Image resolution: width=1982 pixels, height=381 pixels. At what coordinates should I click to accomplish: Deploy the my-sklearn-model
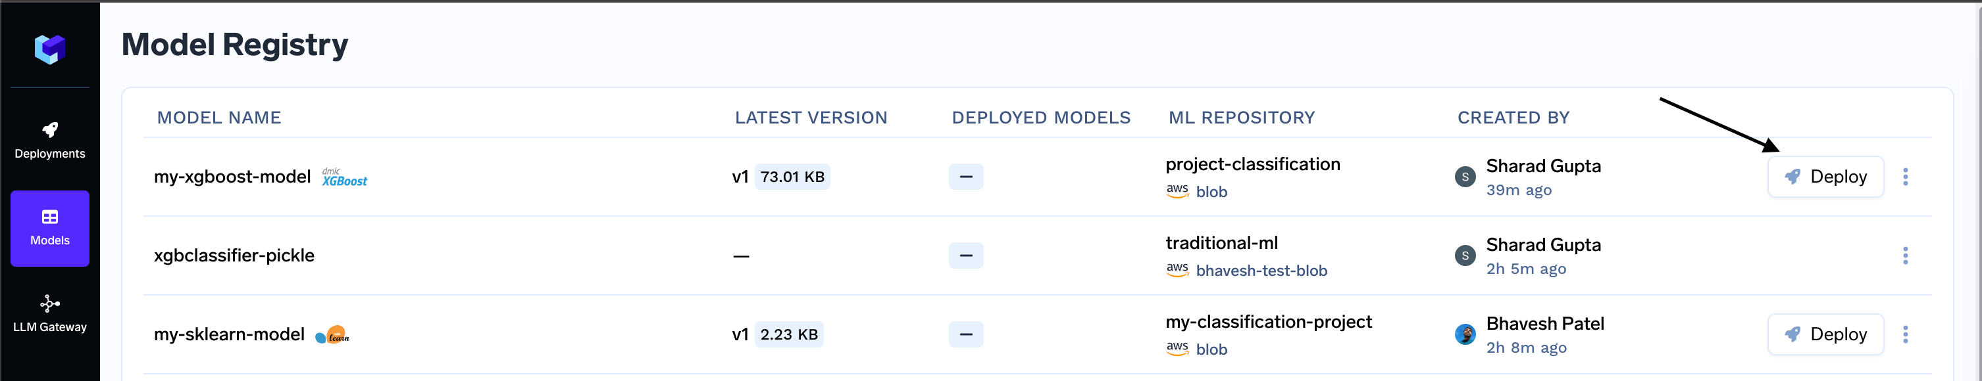(x=1825, y=334)
